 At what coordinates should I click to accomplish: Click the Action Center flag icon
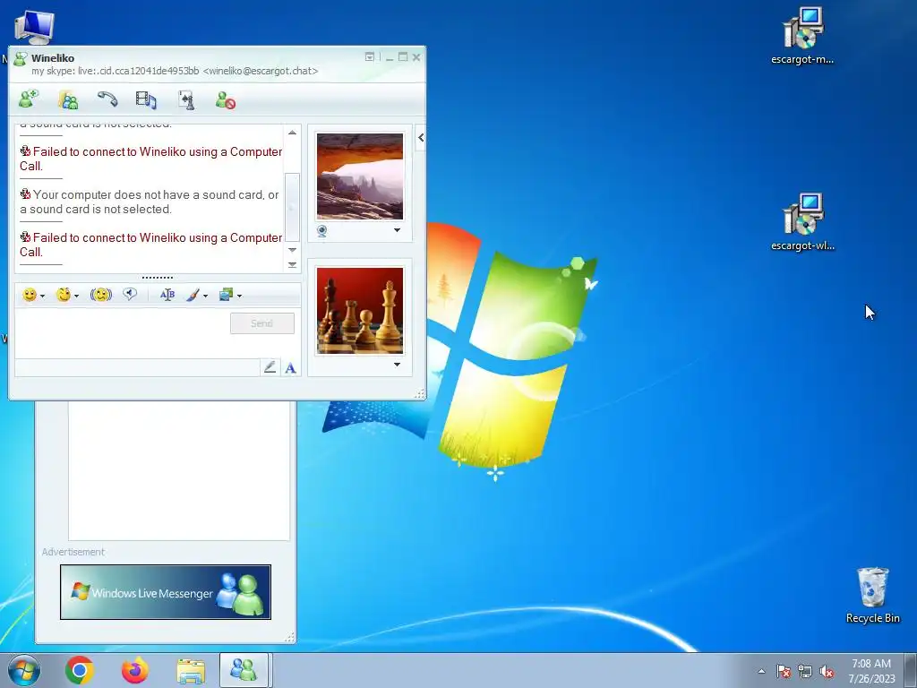click(783, 671)
